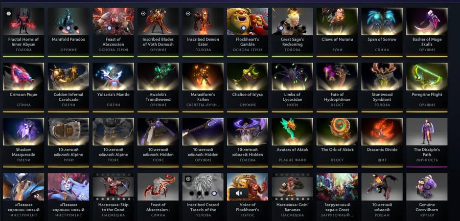Click the Span of Sorrow wings icon
460x221 pixels.
382,21
